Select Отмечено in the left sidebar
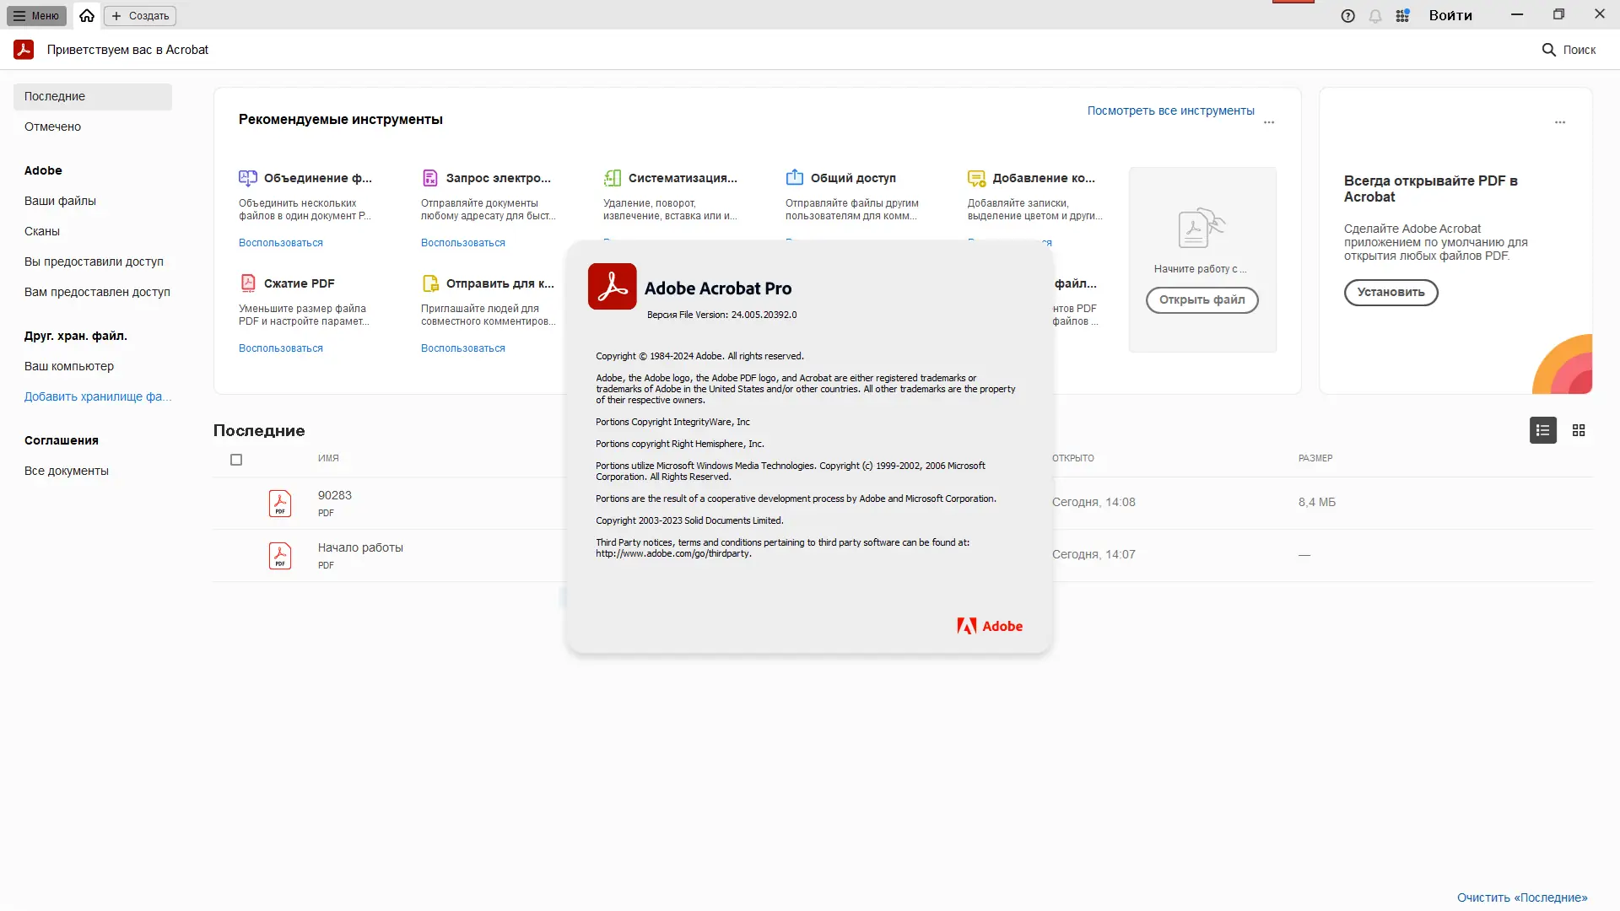The width and height of the screenshot is (1620, 911). click(x=52, y=127)
